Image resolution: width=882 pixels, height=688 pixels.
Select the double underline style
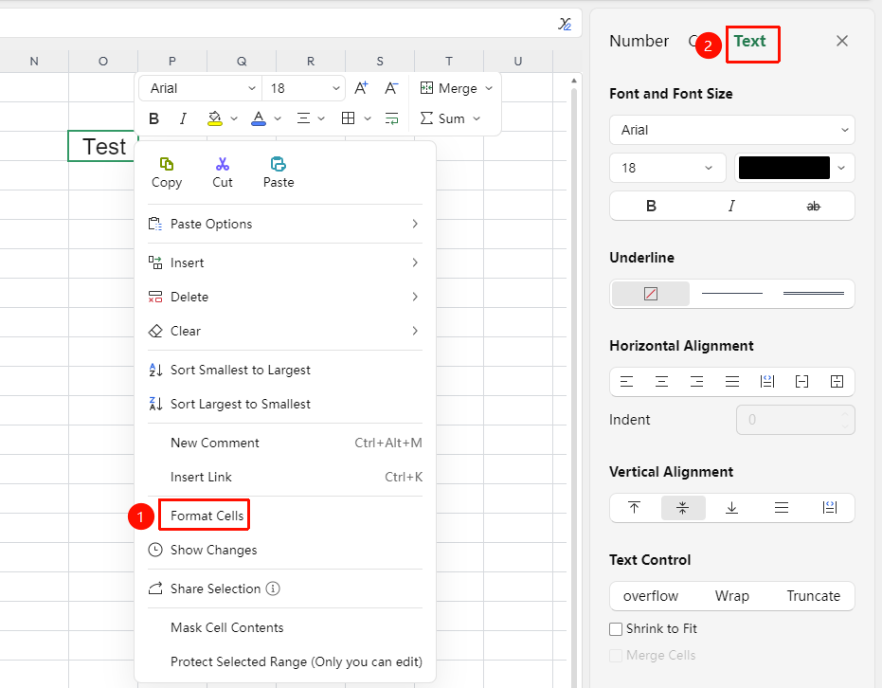[814, 294]
